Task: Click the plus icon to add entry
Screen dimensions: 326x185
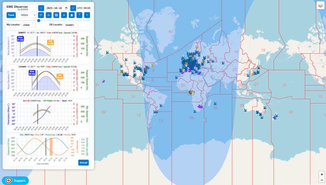Action: click(64, 15)
